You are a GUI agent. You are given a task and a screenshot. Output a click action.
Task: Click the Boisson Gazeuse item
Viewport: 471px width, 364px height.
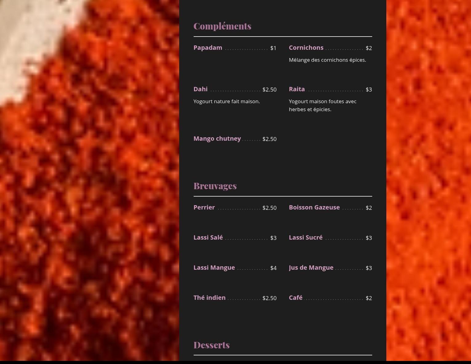(x=314, y=207)
